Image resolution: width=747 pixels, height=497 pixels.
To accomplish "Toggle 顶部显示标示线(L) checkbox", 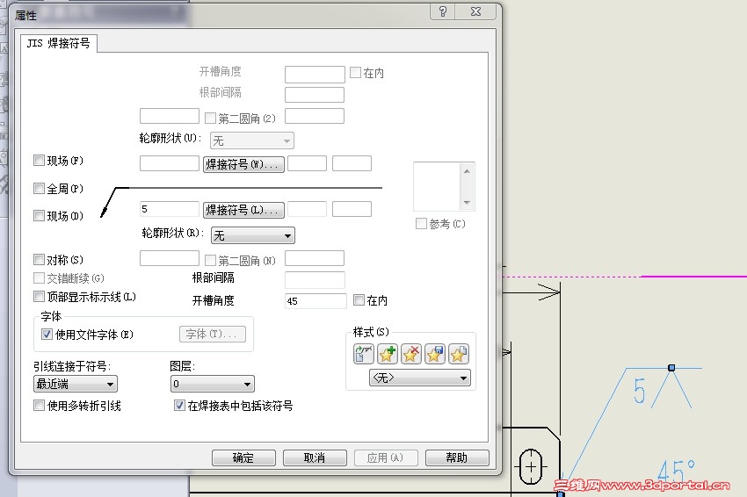I will click(x=39, y=297).
